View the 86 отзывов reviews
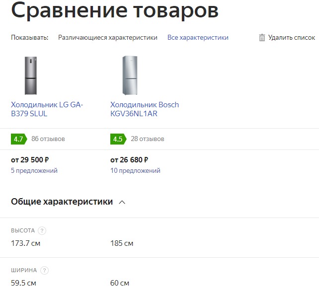Viewport: 319px width, 295px height. click(48, 139)
